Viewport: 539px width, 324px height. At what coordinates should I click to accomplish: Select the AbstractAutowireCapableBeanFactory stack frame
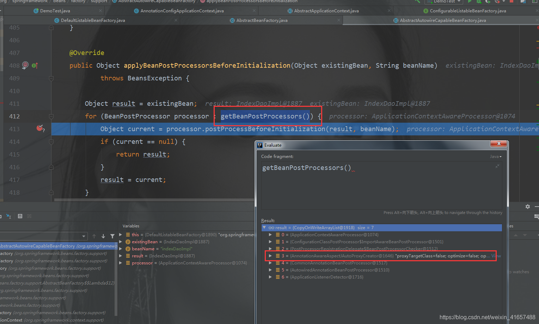[x=59, y=246]
